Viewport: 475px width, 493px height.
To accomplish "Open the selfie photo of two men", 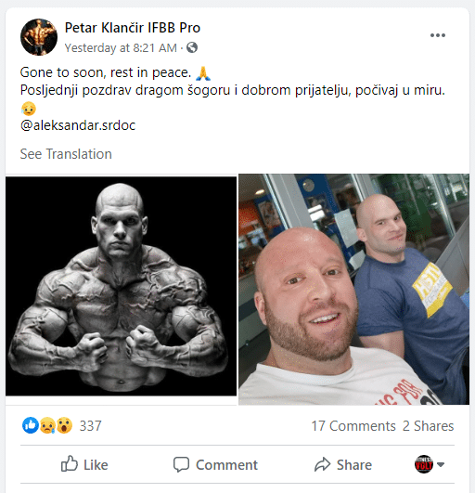I will (x=354, y=290).
